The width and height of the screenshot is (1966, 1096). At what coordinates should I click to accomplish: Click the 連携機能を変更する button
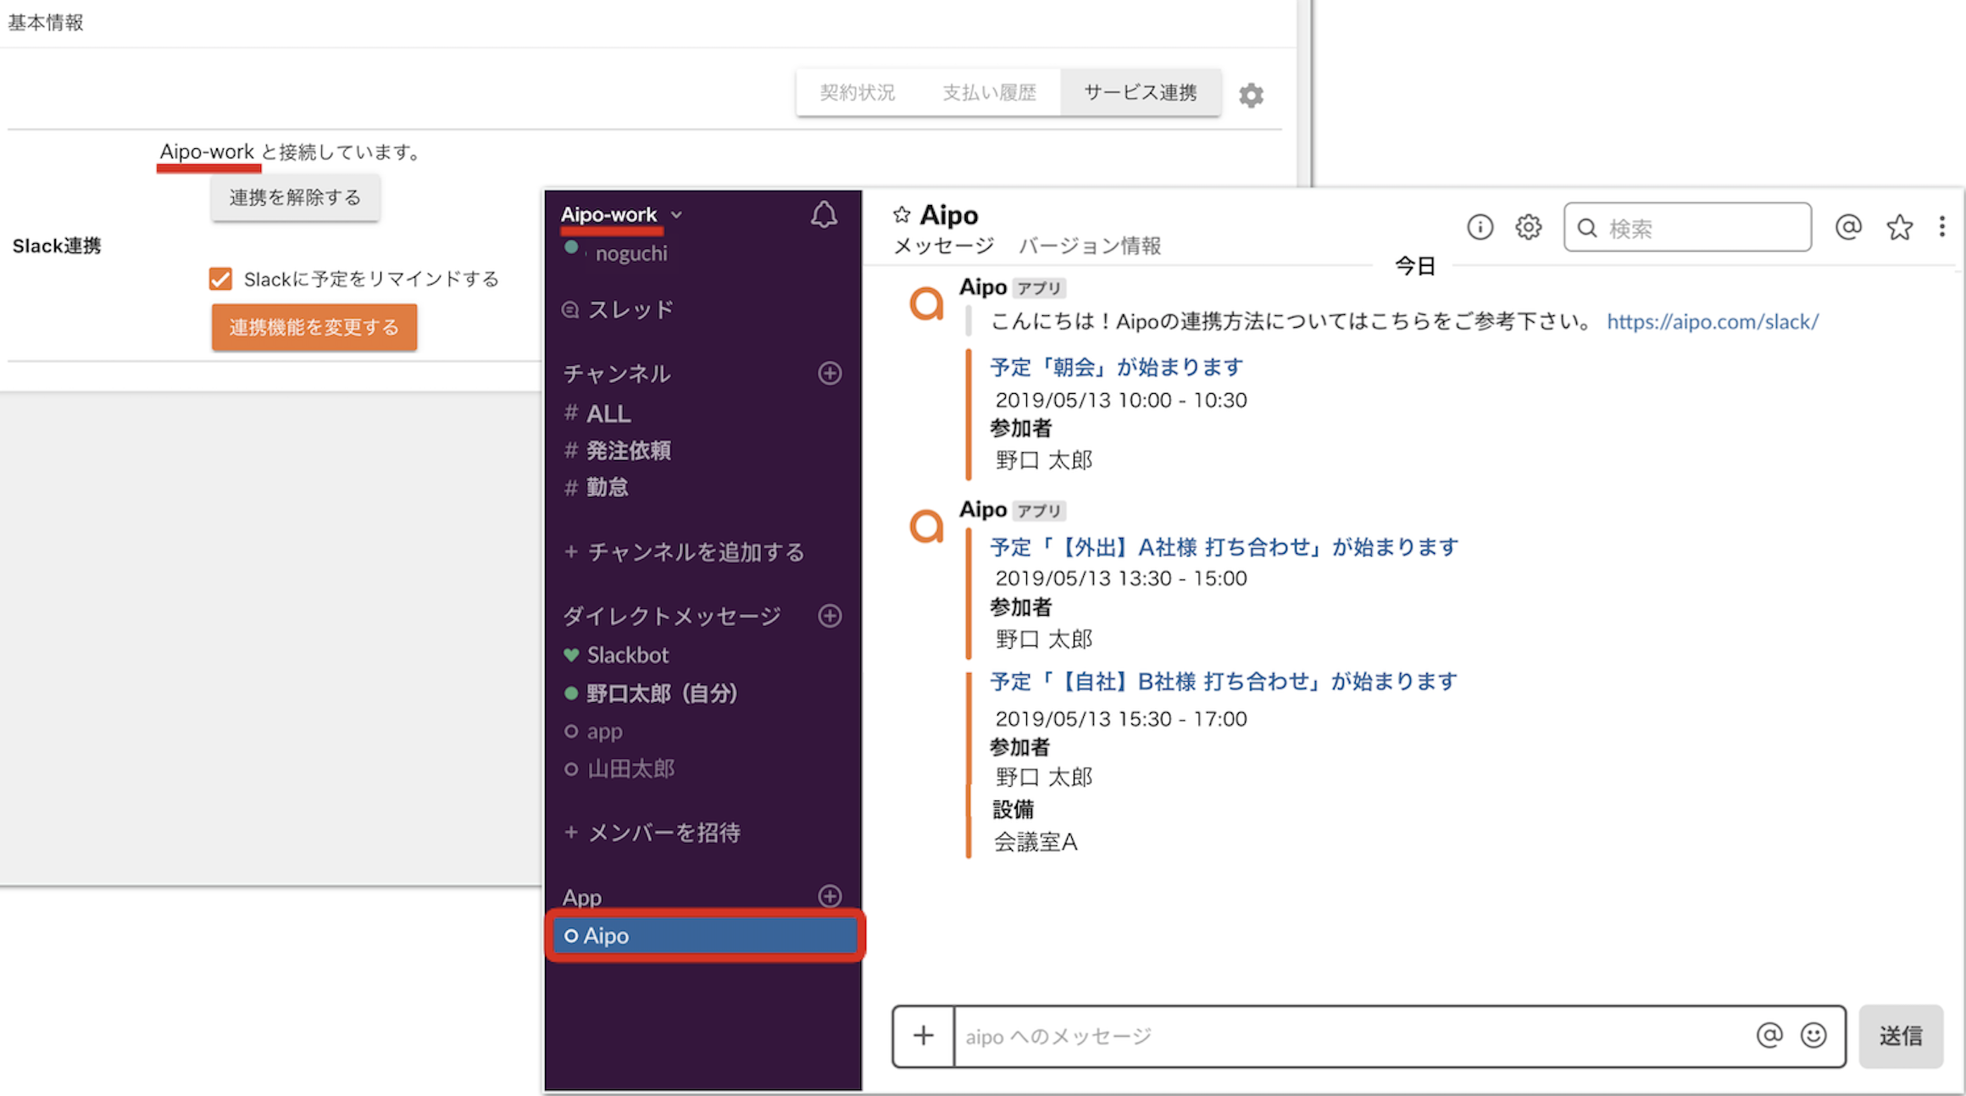coord(314,327)
